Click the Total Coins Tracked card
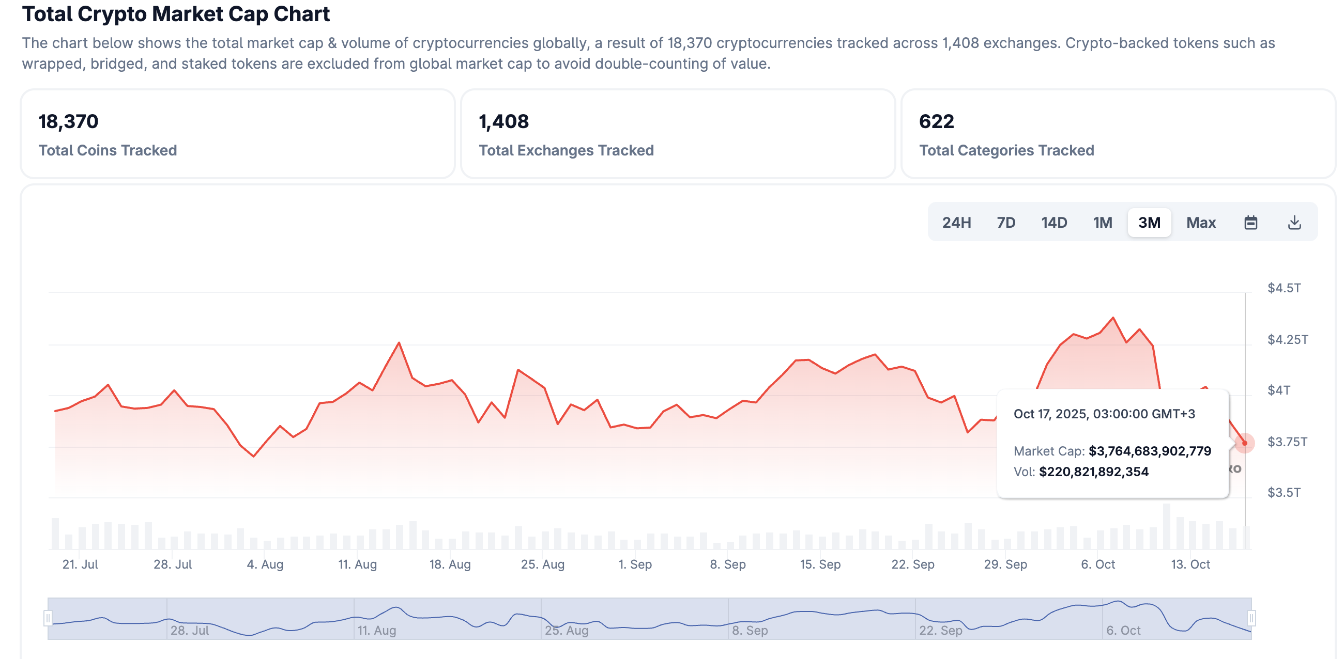This screenshot has height=659, width=1344. click(x=237, y=134)
